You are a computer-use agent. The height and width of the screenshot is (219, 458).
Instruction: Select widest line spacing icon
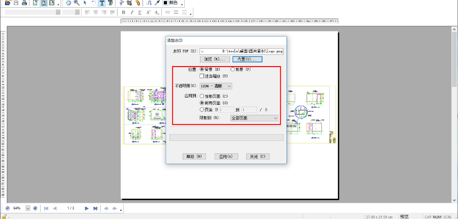pyautogui.click(x=184, y=12)
